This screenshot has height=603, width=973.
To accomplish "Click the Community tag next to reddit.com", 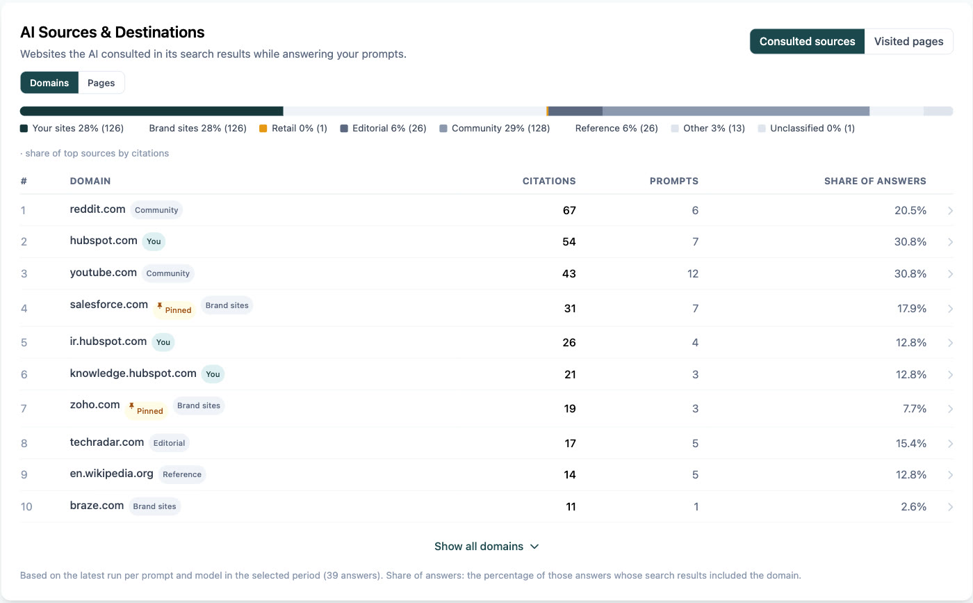I will 156,210.
